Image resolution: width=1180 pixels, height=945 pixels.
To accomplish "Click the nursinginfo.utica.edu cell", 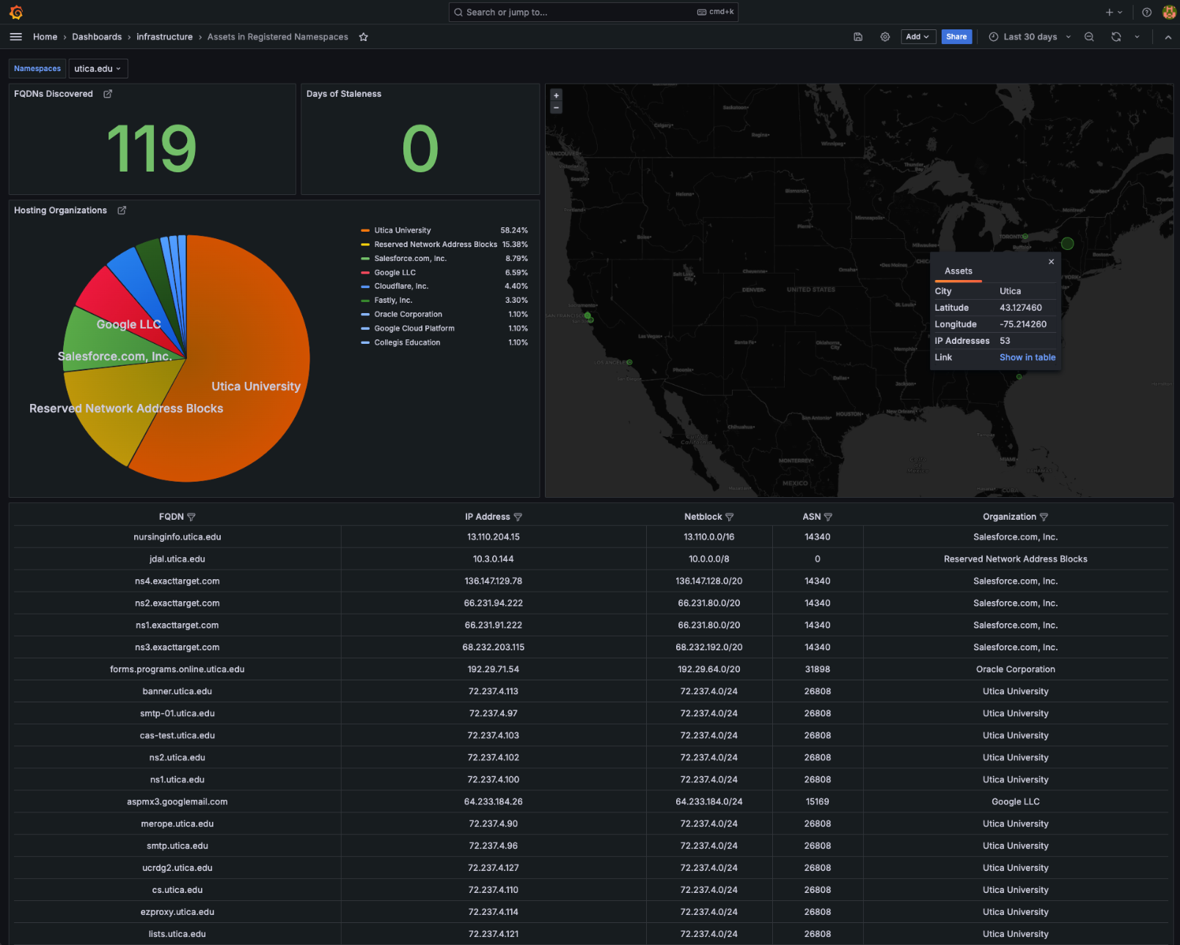I will (x=177, y=537).
